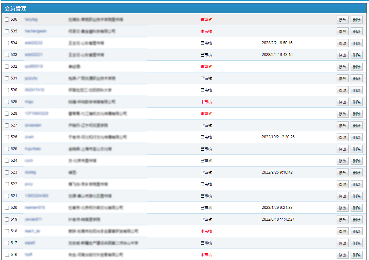Delete member 529 with 删除 button
Image resolution: width=369 pixels, height=260 pixels.
[356, 102]
